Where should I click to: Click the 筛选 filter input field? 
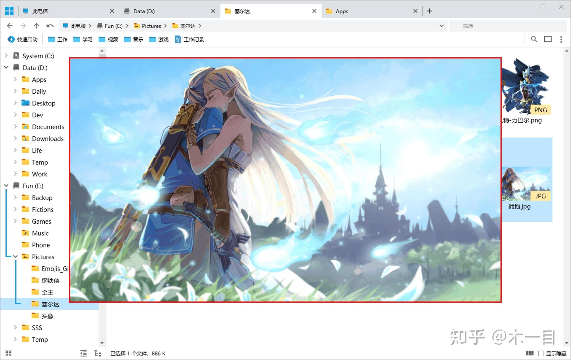point(508,26)
